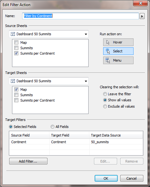
Task: Click the Add Filter button
Action: click(28, 161)
